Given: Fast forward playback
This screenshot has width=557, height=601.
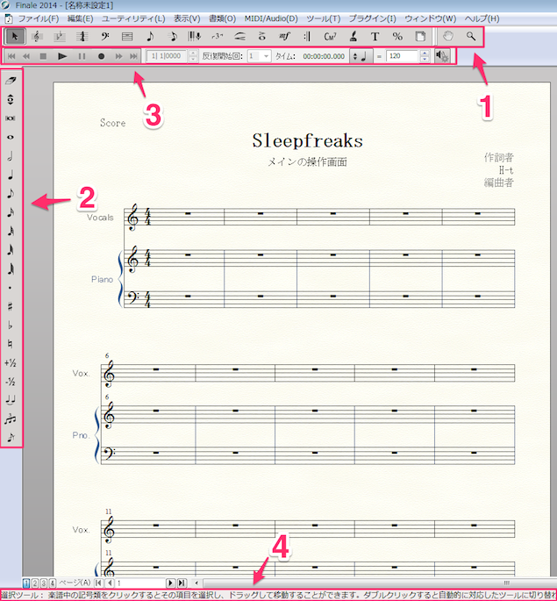Looking at the screenshot, I should [x=118, y=56].
